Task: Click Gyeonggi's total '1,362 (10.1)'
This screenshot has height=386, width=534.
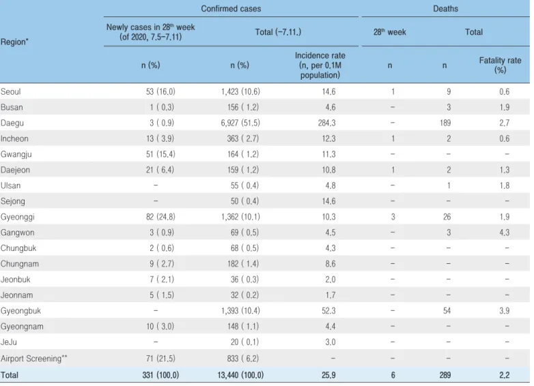Action: pyautogui.click(x=240, y=217)
